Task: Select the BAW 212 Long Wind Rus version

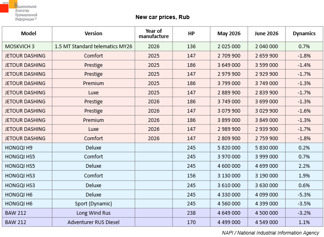Action: pyautogui.click(x=93, y=213)
